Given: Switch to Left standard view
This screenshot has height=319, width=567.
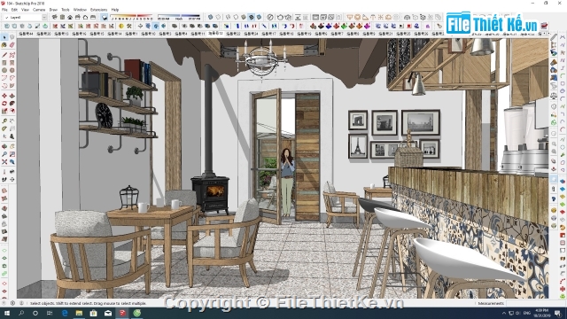Looking at the screenshot, I should pyautogui.click(x=93, y=17).
